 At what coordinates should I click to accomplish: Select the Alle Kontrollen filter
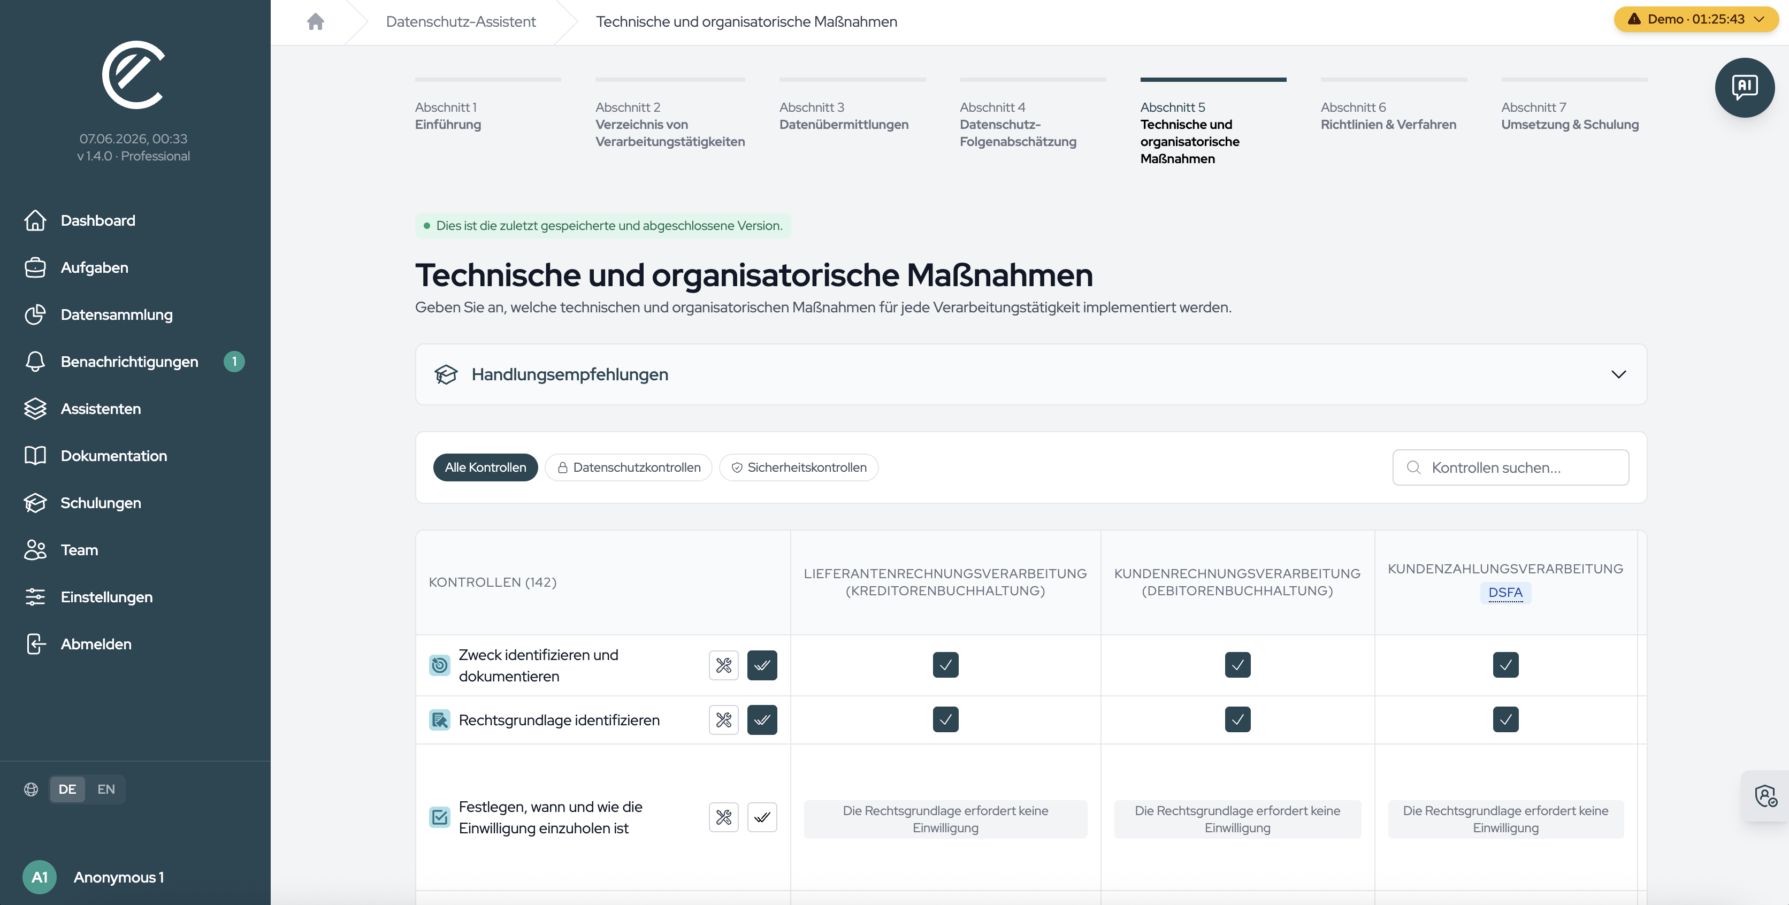coord(485,467)
